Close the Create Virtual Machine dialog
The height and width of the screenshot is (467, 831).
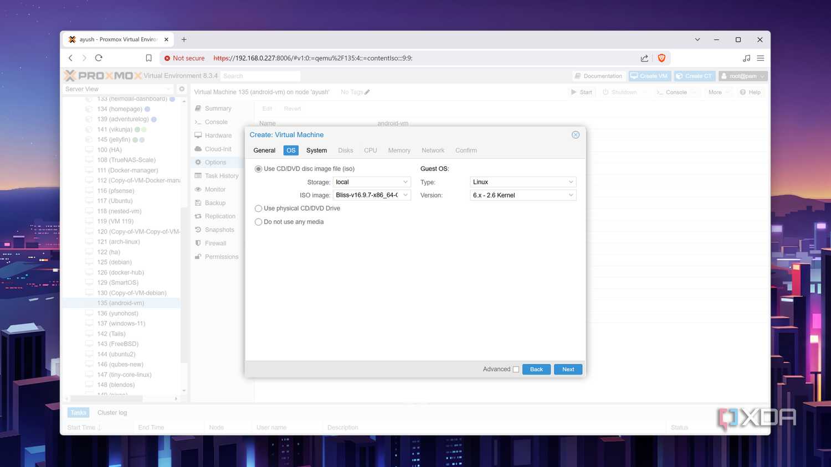(576, 135)
